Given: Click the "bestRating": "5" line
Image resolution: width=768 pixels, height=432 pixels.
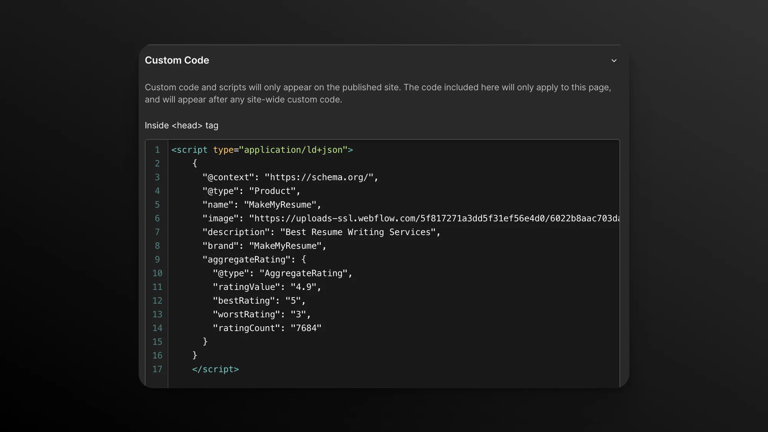Looking at the screenshot, I should (259, 301).
